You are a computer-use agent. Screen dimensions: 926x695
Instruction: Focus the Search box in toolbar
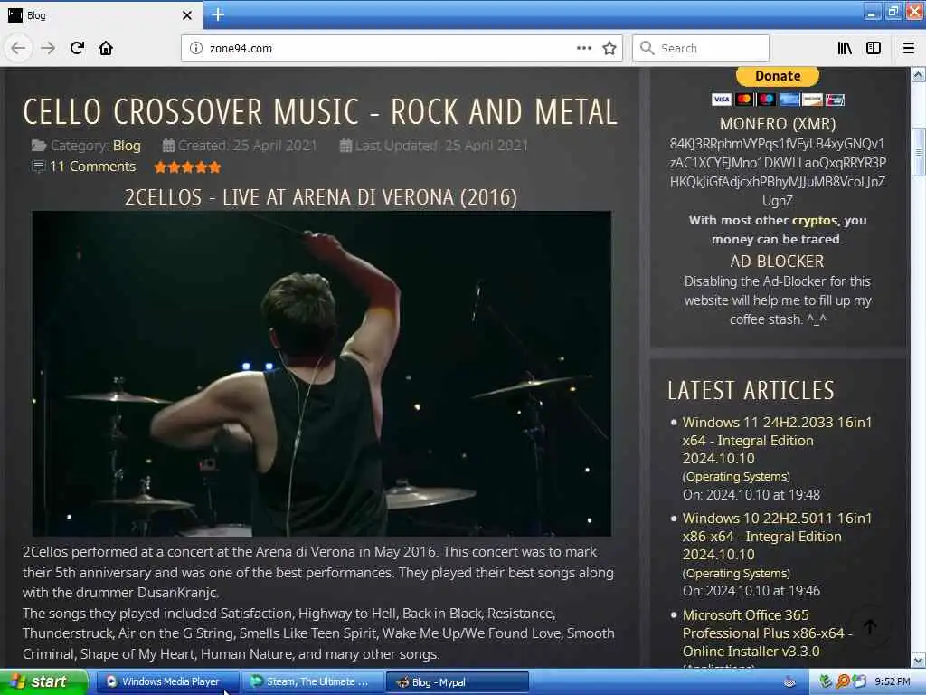tap(701, 49)
